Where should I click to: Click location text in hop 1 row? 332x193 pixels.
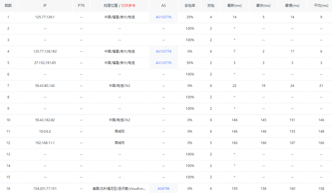(x=120, y=17)
